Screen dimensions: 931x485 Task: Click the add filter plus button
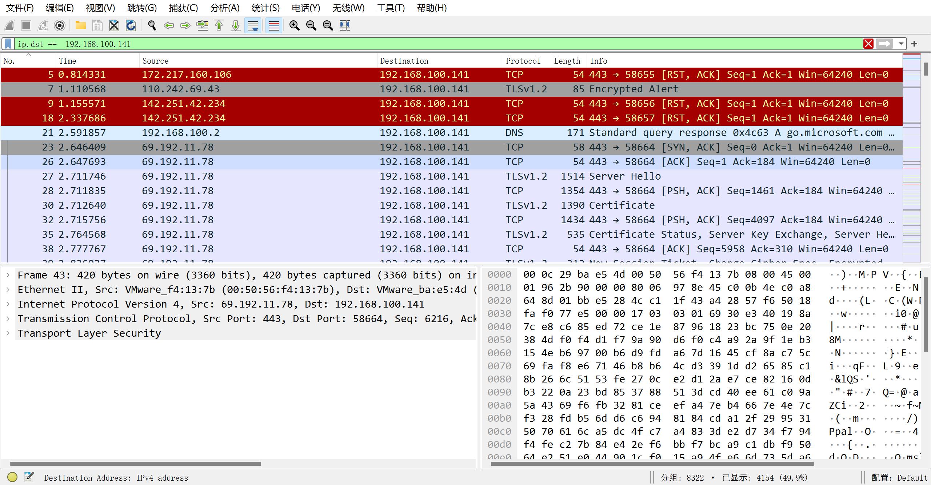click(914, 44)
